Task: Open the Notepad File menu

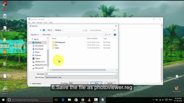Action: coord(29,23)
